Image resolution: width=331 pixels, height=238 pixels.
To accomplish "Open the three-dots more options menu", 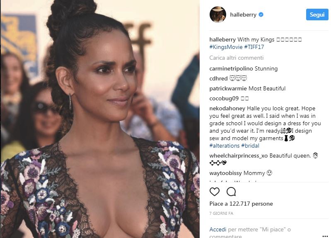I will [x=325, y=236].
